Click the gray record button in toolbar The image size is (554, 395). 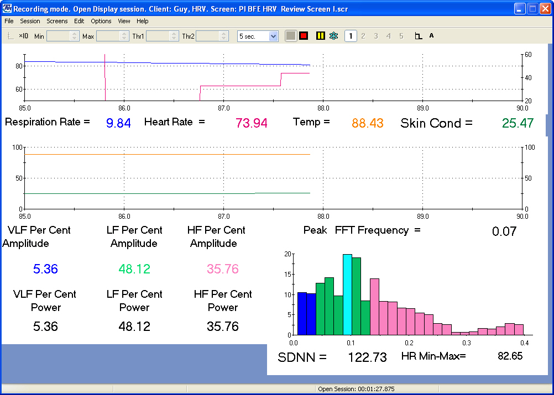pos(291,36)
